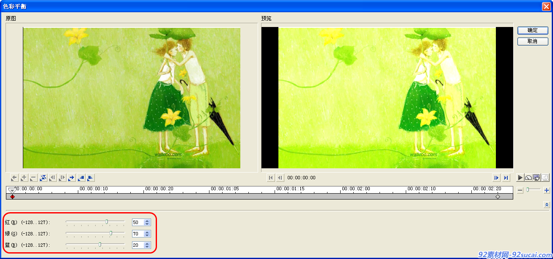Confirm with the 确定 button
The height and width of the screenshot is (259, 553).
tap(533, 30)
